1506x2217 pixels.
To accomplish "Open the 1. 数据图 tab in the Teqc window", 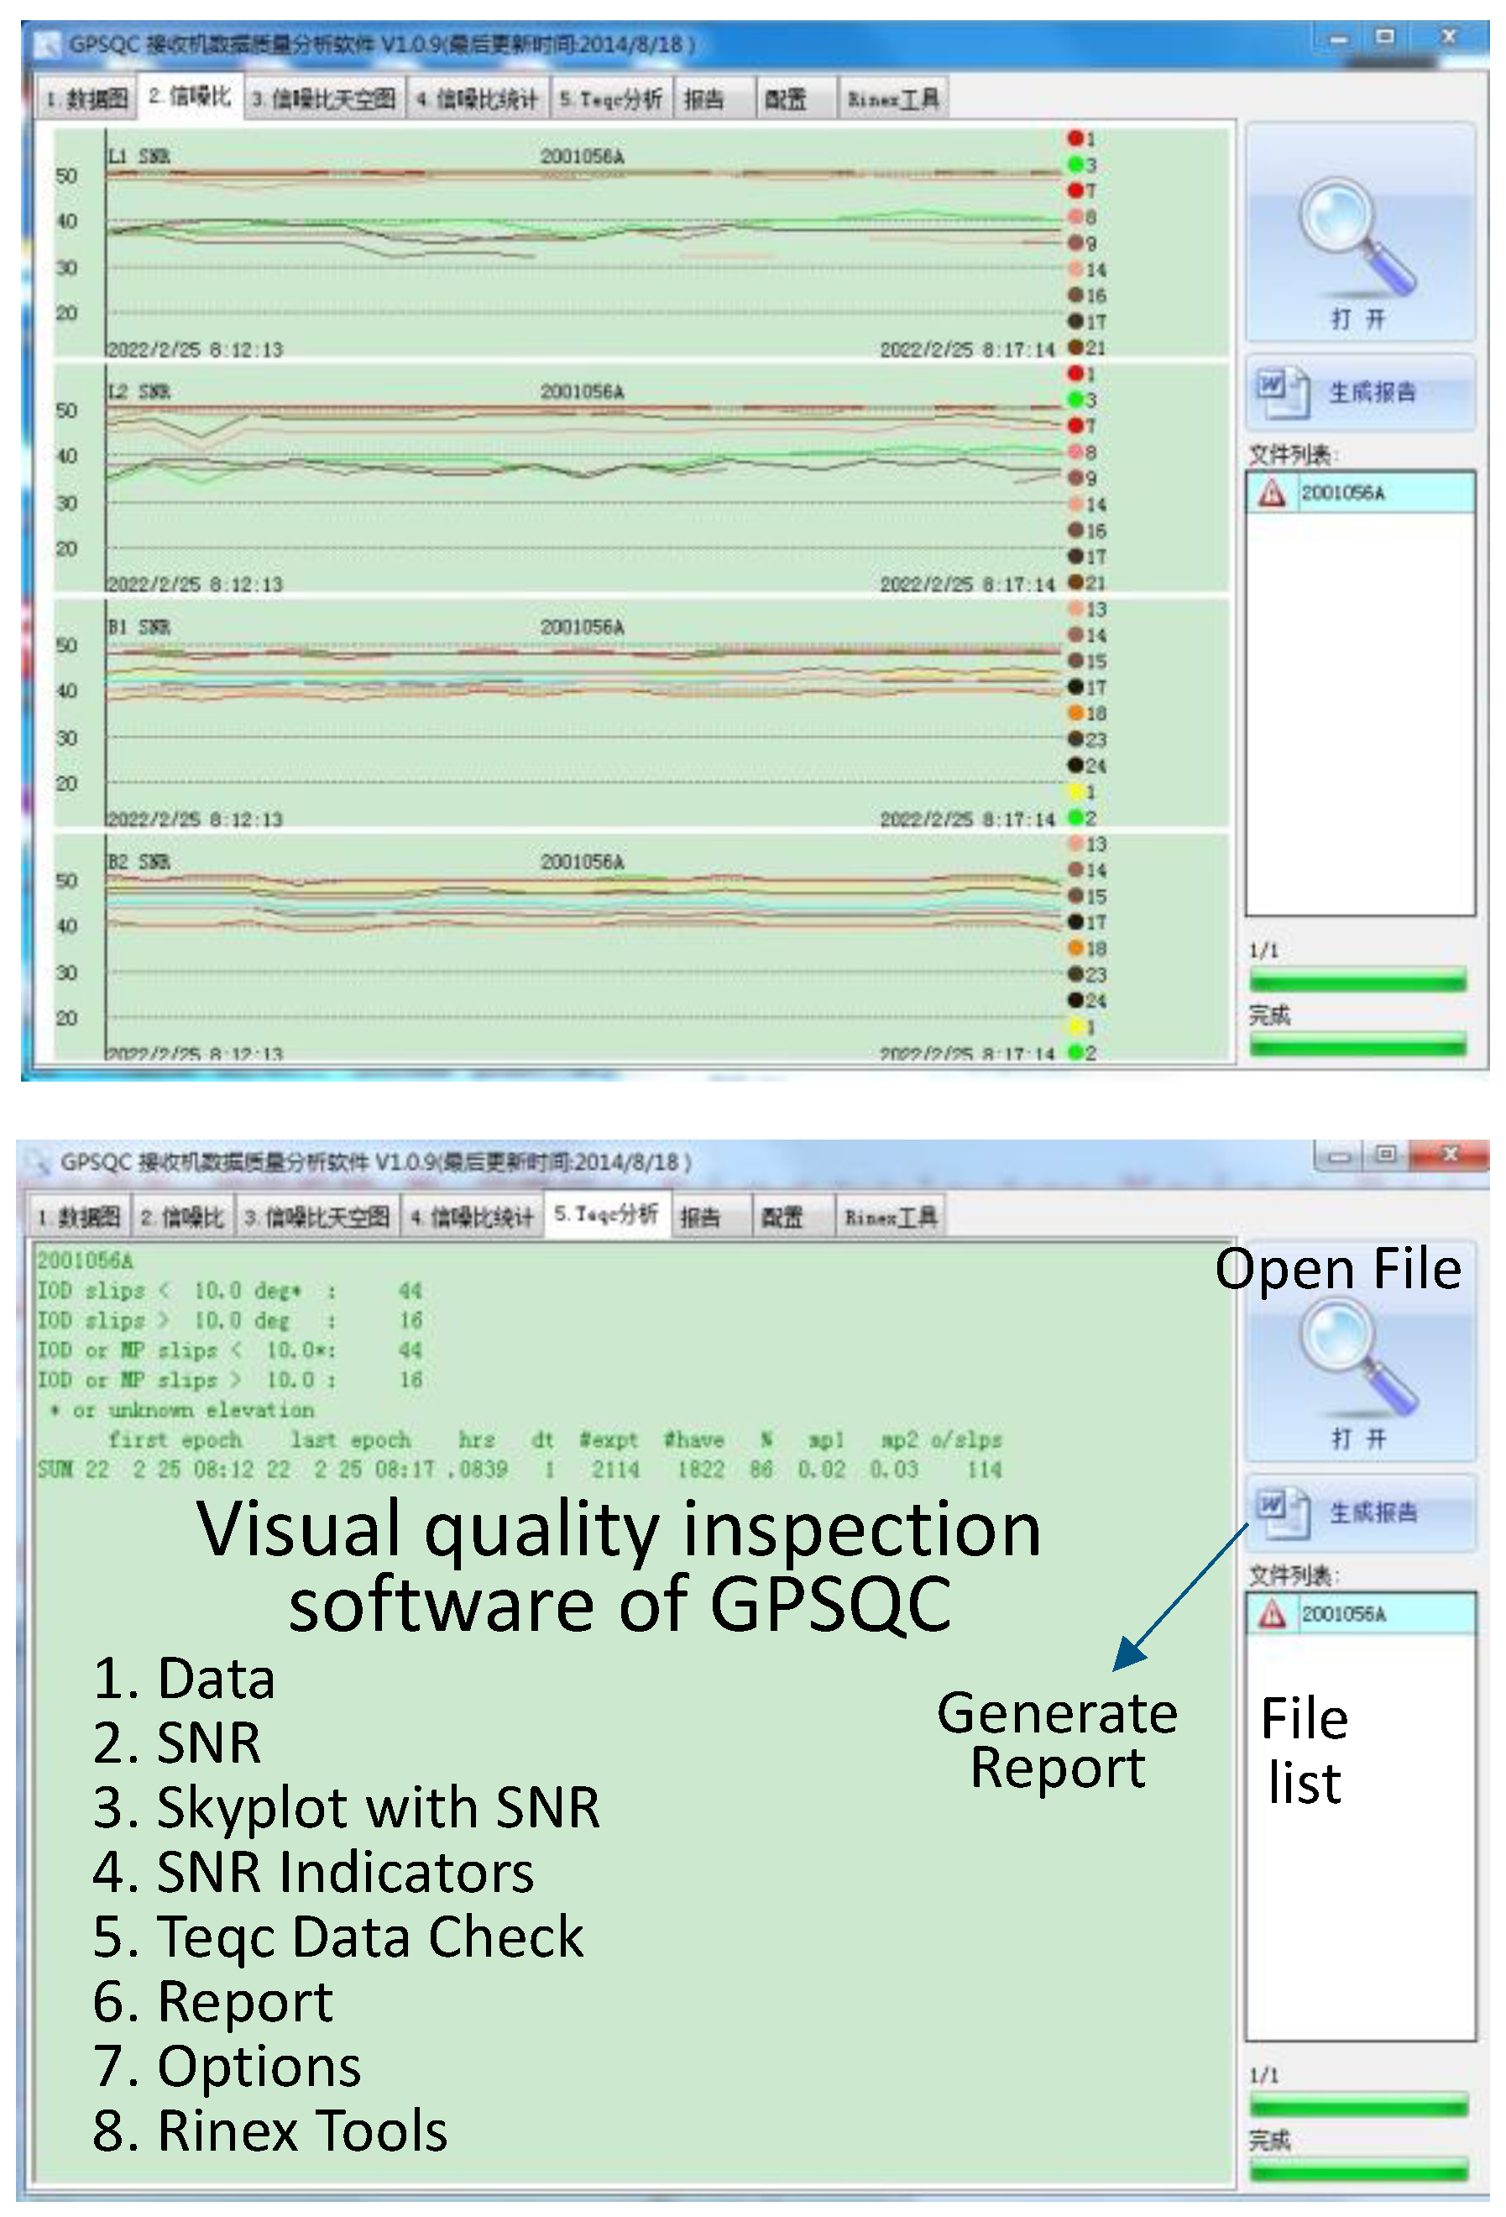I will (80, 1218).
